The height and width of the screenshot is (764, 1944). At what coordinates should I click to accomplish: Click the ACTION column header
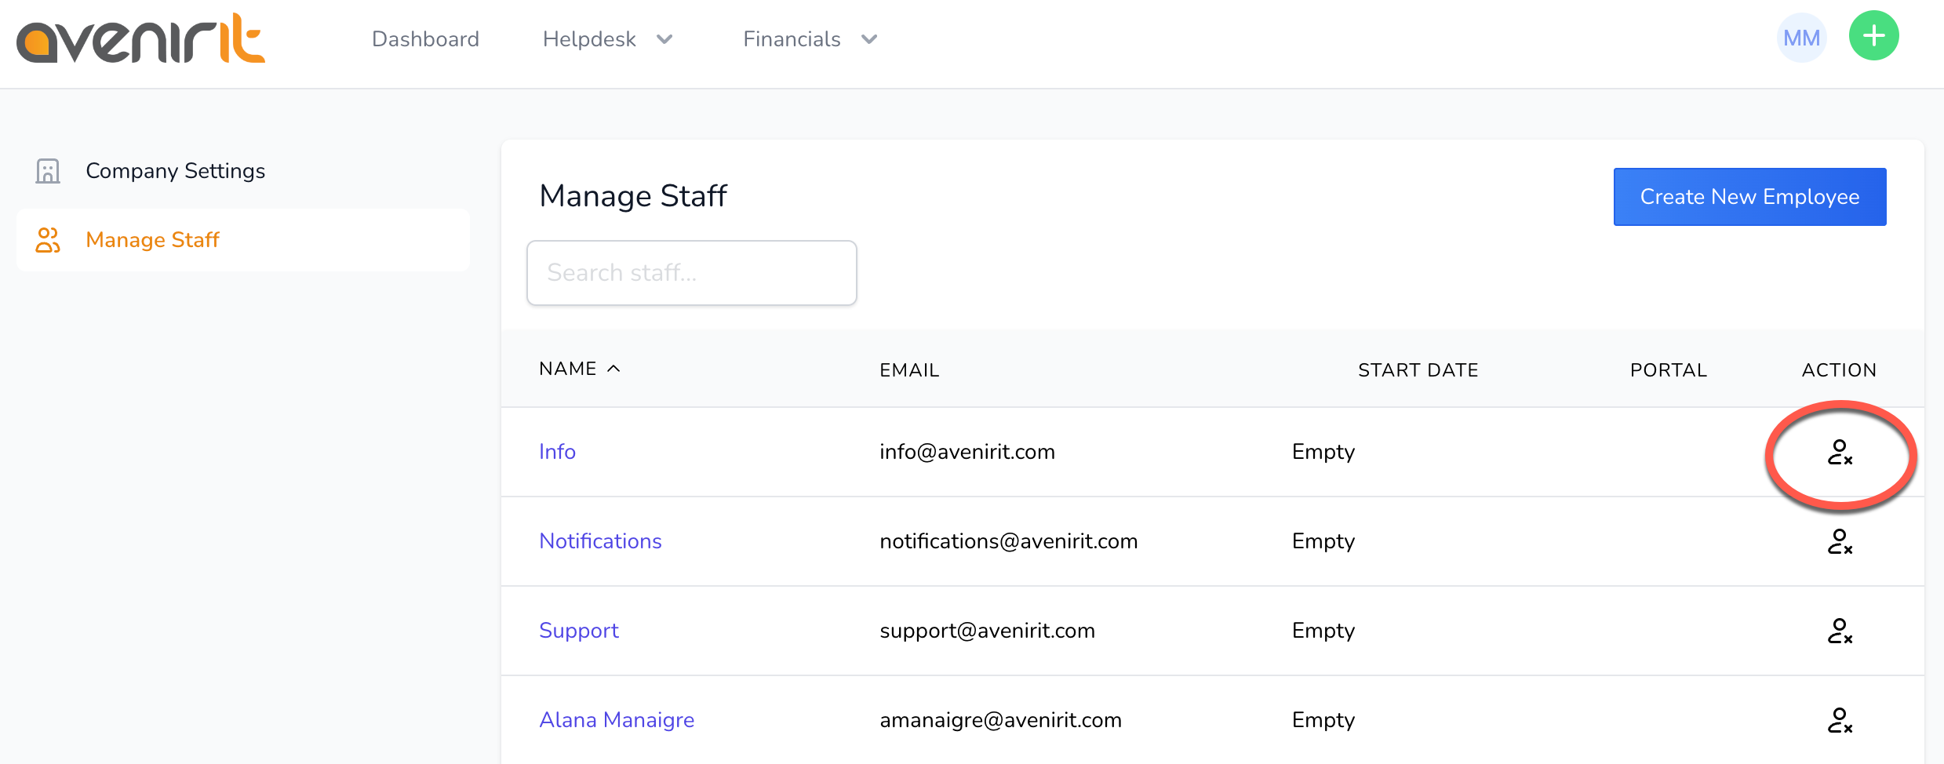[1839, 370]
